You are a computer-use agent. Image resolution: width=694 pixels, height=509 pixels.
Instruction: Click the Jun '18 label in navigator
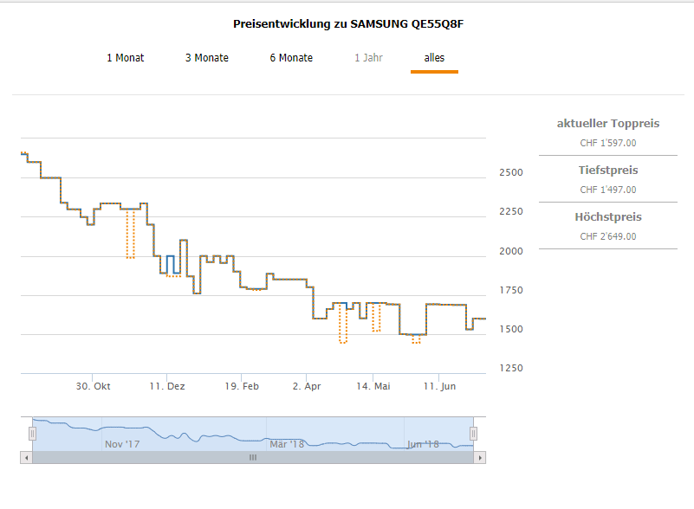click(x=423, y=444)
